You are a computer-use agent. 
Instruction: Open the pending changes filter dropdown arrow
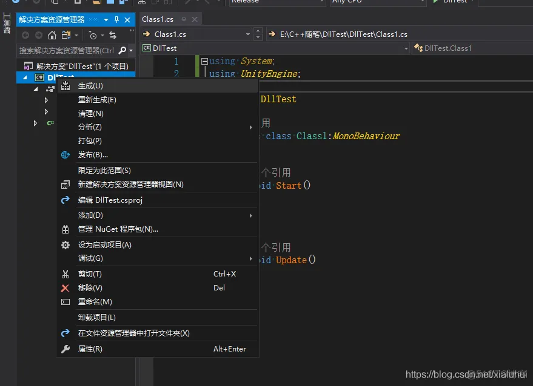pyautogui.click(x=102, y=35)
